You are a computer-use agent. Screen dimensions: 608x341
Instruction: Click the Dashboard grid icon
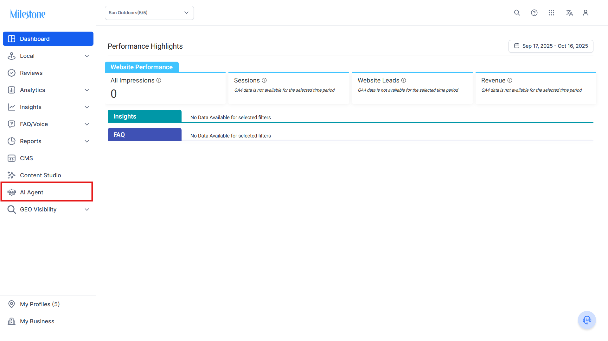[x=12, y=39]
